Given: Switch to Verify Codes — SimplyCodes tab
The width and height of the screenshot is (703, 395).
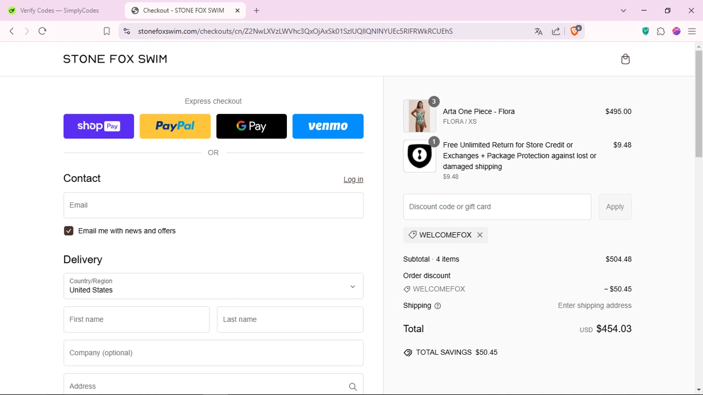Looking at the screenshot, I should coord(60,10).
